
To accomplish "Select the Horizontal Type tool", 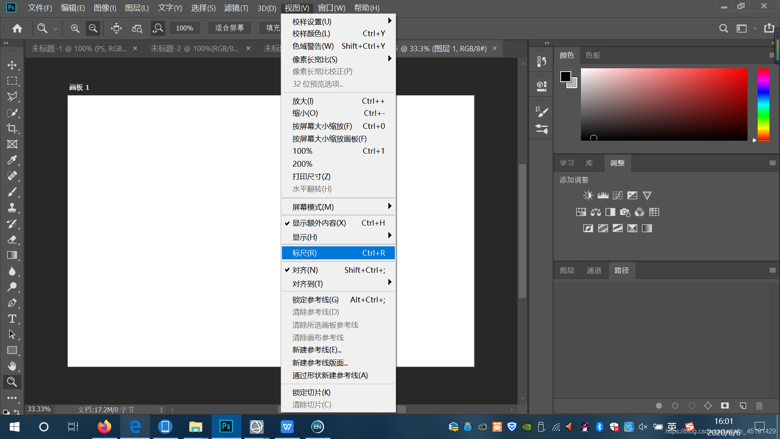I will click(x=12, y=319).
